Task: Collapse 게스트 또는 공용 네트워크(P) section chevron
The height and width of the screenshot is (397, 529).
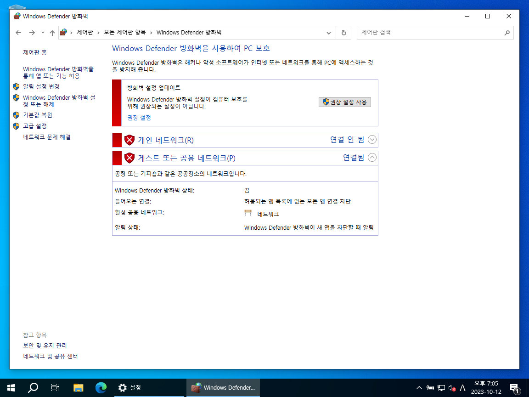Action: (x=372, y=157)
